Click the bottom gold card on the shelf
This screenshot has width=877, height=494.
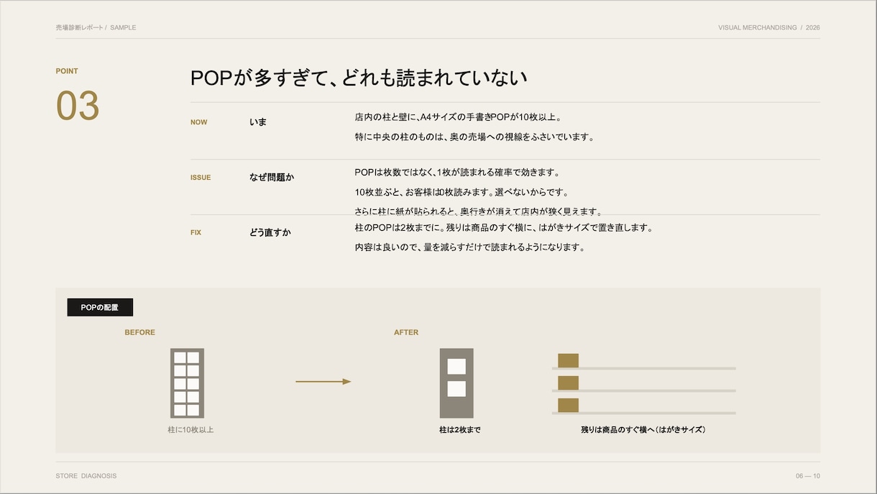(x=569, y=405)
